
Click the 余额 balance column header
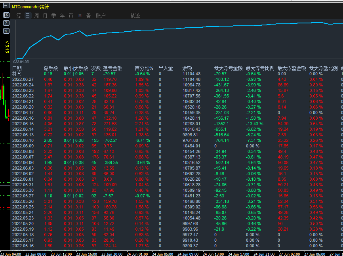pos(187,68)
